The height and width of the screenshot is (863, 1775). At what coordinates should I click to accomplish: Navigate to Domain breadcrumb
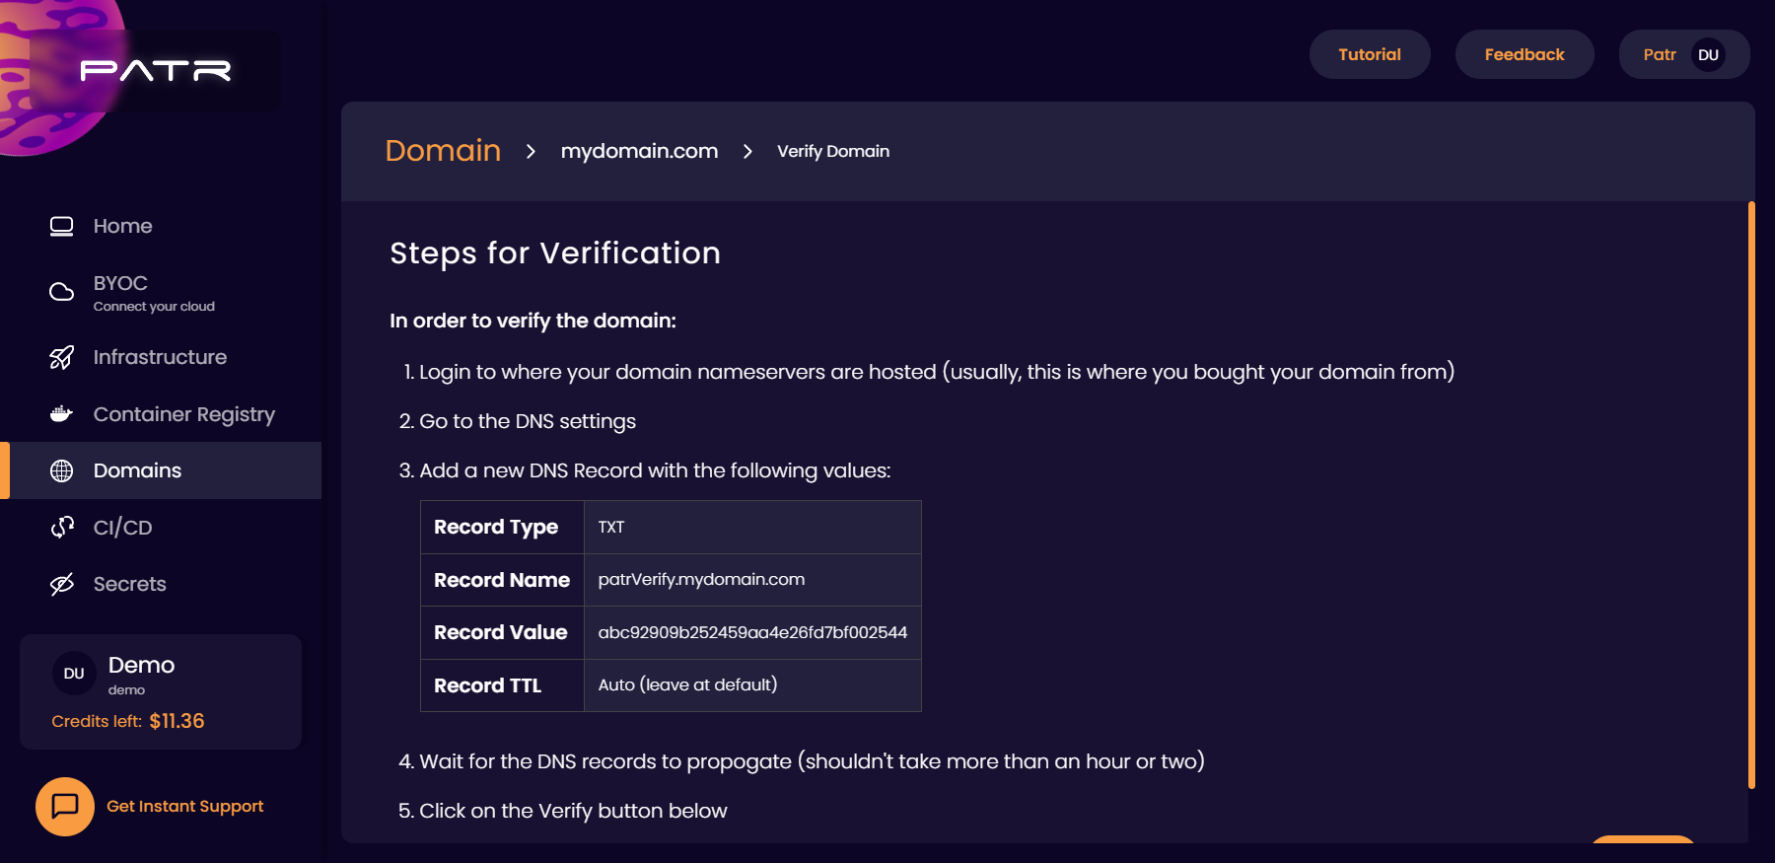[x=443, y=151]
